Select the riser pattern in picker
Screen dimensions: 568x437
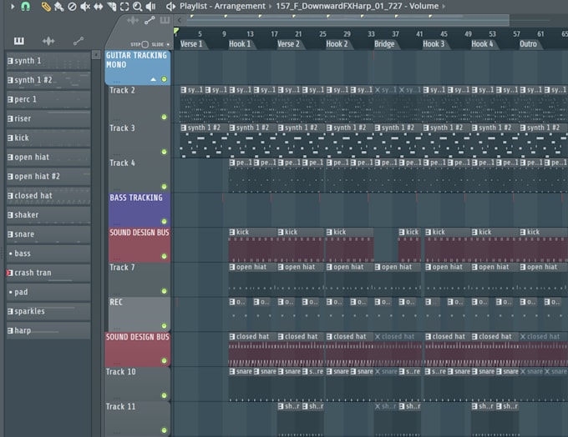(48, 118)
